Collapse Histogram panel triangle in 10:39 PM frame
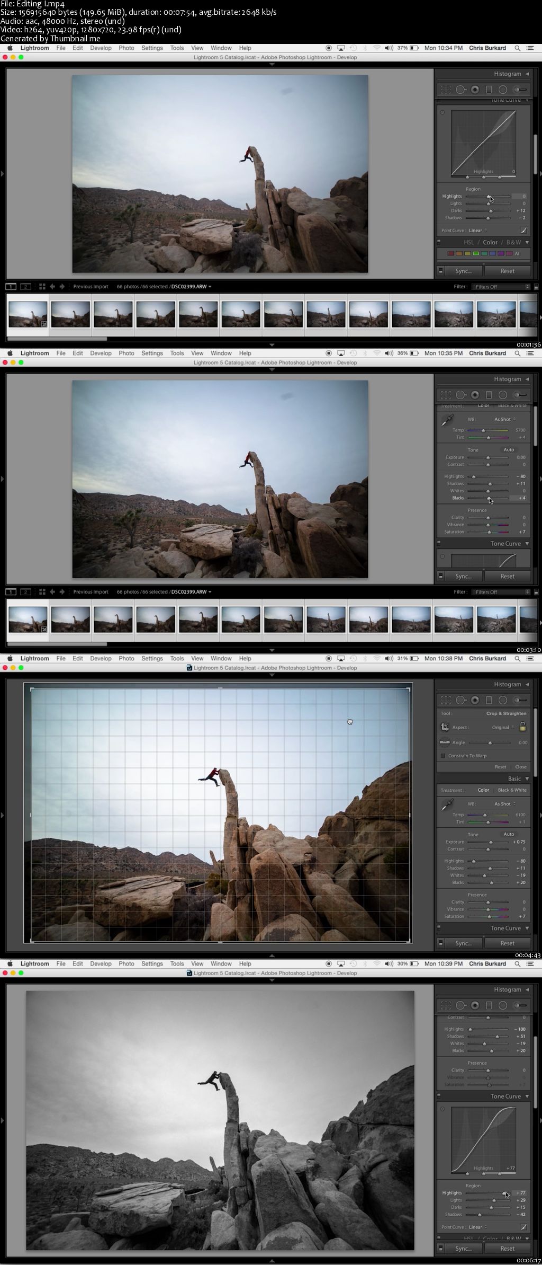 [x=527, y=989]
